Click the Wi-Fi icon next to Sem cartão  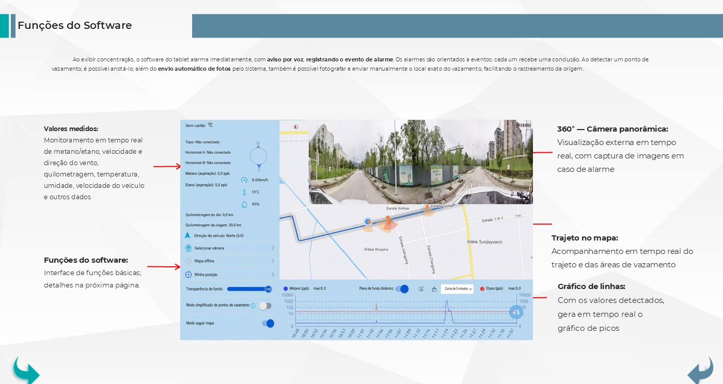pos(210,125)
